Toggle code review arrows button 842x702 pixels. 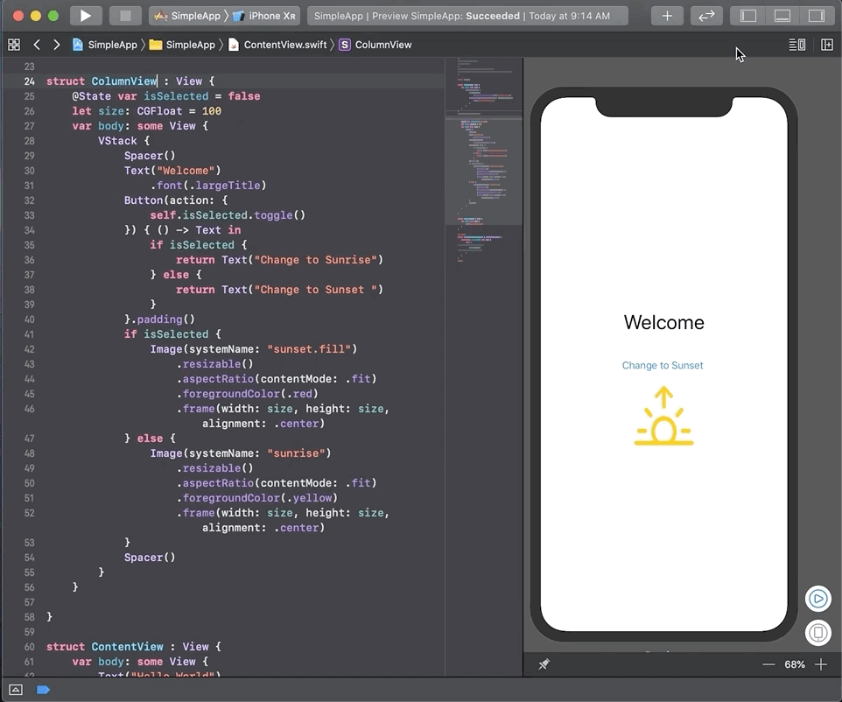tap(706, 16)
